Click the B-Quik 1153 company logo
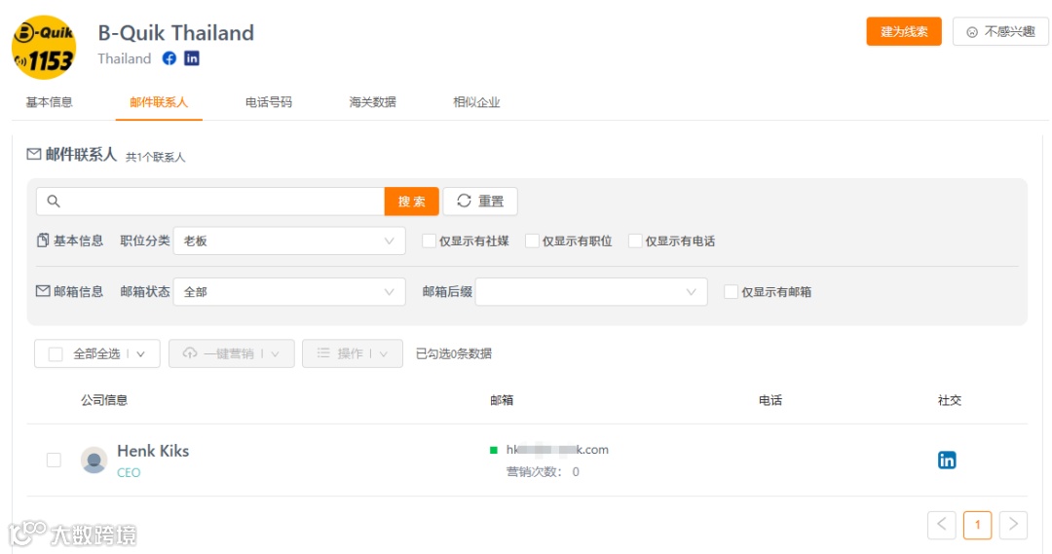Viewport: 1052px width, 554px height. (x=44, y=48)
